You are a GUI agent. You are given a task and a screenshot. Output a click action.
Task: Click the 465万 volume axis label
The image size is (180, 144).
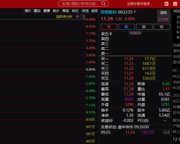point(90,141)
